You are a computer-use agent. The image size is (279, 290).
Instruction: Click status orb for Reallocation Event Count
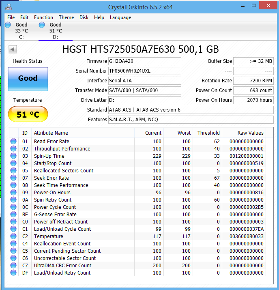[13, 244]
